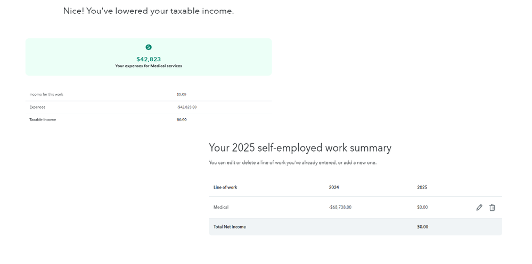This screenshot has height=264, width=532.
Task: Click the Total Net Income label
Action: [x=230, y=227]
